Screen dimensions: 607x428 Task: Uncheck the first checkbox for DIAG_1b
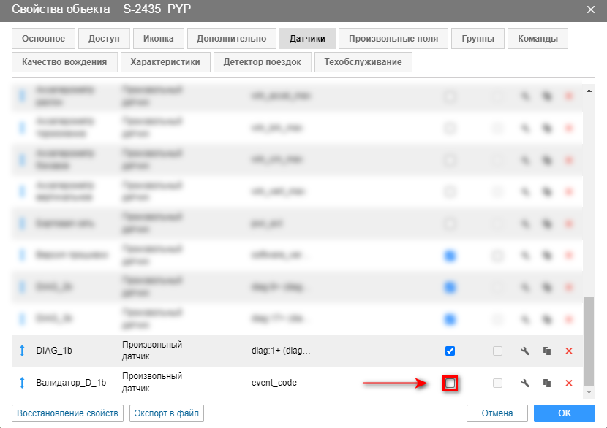(450, 351)
